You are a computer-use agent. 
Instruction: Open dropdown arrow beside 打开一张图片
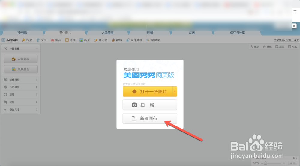tap(175, 91)
